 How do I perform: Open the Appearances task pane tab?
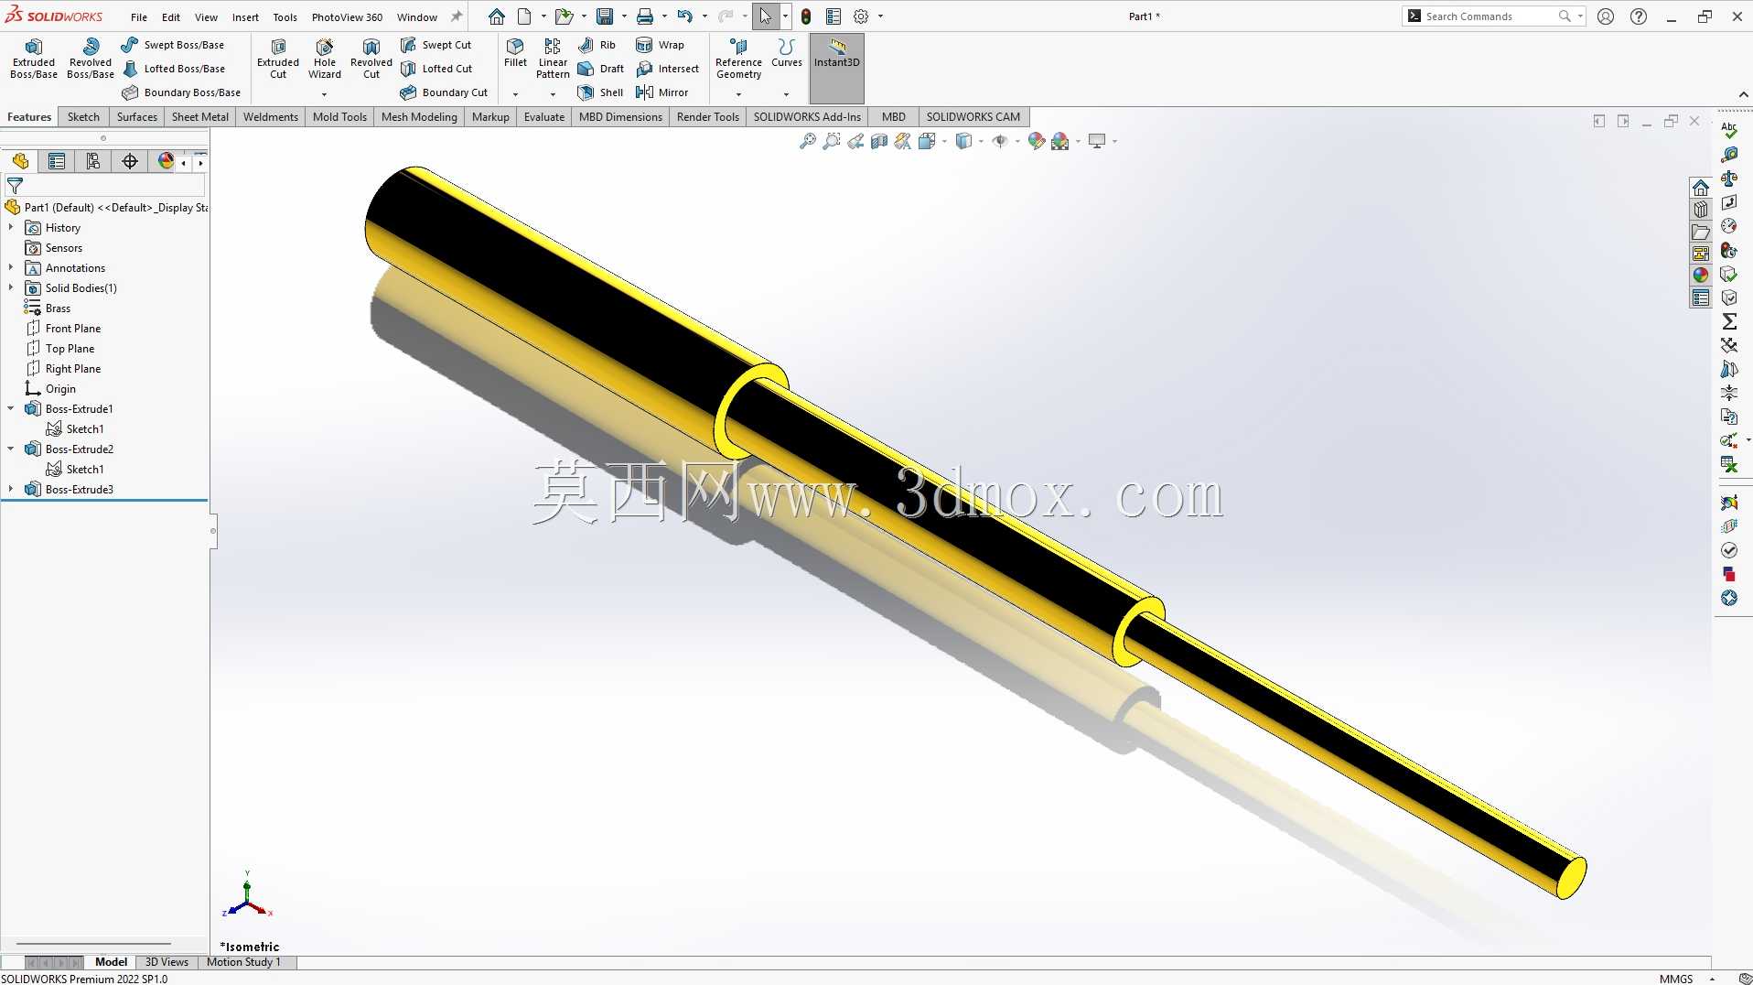pos(1701,275)
